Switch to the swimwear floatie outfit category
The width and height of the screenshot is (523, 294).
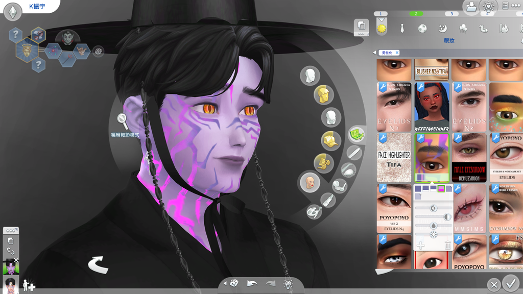(x=483, y=29)
